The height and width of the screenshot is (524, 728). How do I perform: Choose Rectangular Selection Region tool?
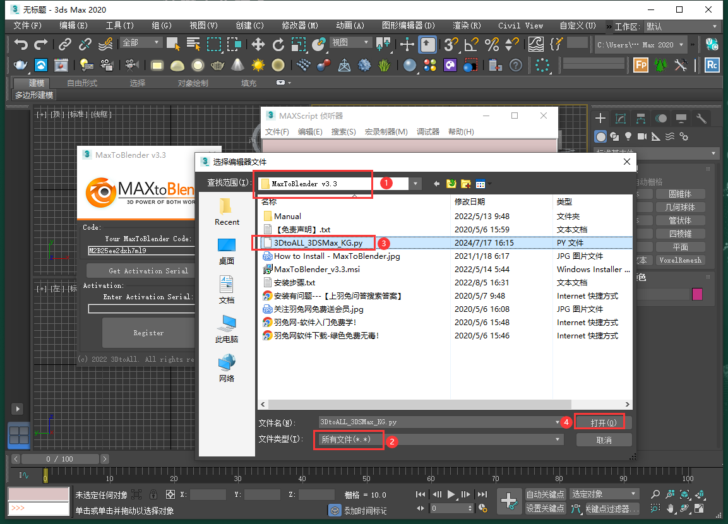pyautogui.click(x=213, y=45)
